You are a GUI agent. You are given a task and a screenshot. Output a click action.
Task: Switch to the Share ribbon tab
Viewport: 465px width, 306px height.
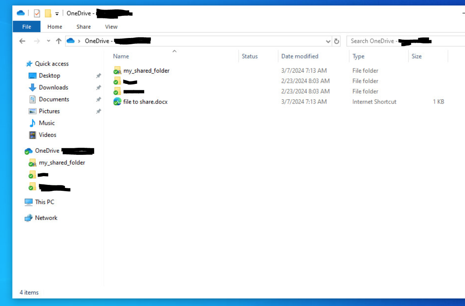83,27
